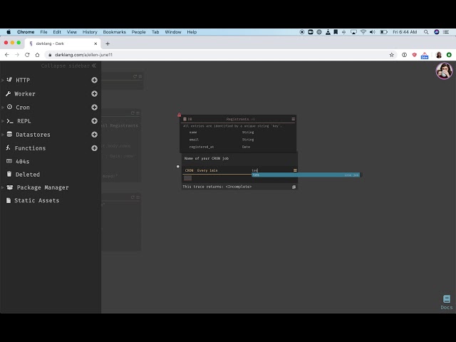Copy the trace return value icon
The image size is (456, 342).
294,187
